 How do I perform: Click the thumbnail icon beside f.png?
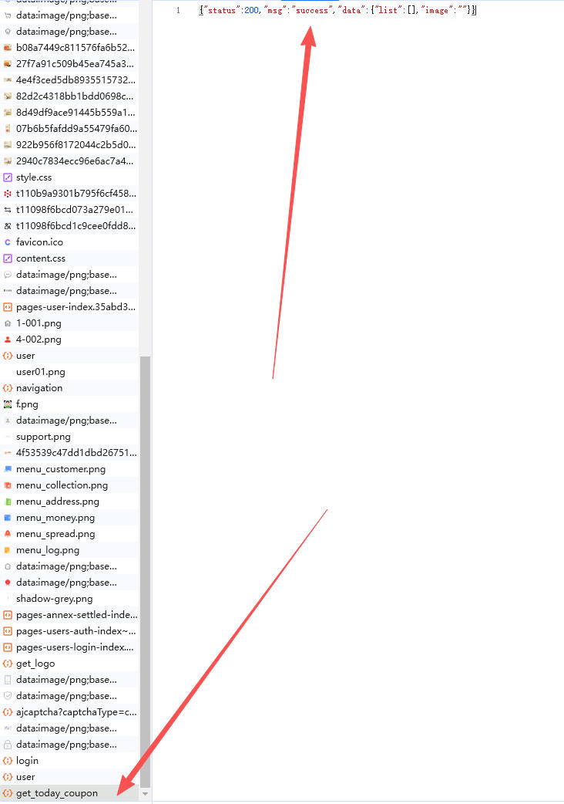[8, 404]
